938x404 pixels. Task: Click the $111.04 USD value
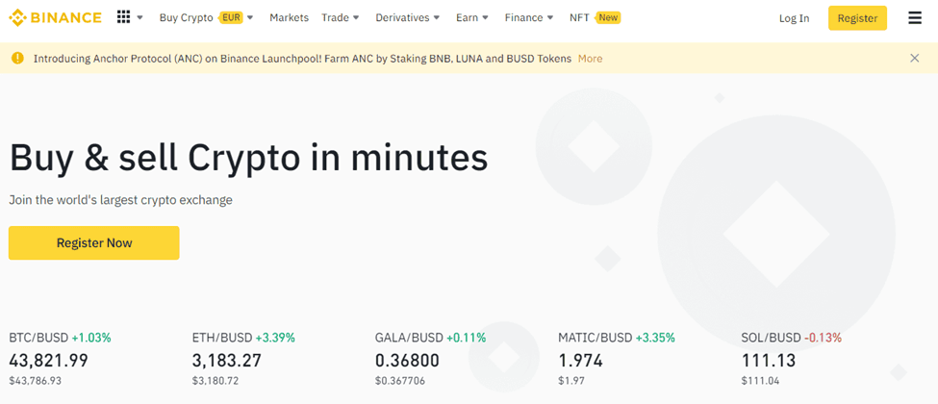pos(760,380)
